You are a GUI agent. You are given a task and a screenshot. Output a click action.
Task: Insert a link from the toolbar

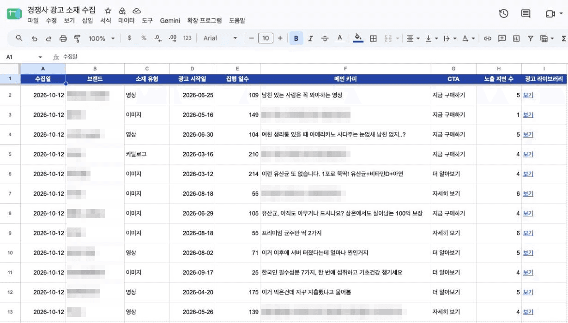tap(487, 38)
